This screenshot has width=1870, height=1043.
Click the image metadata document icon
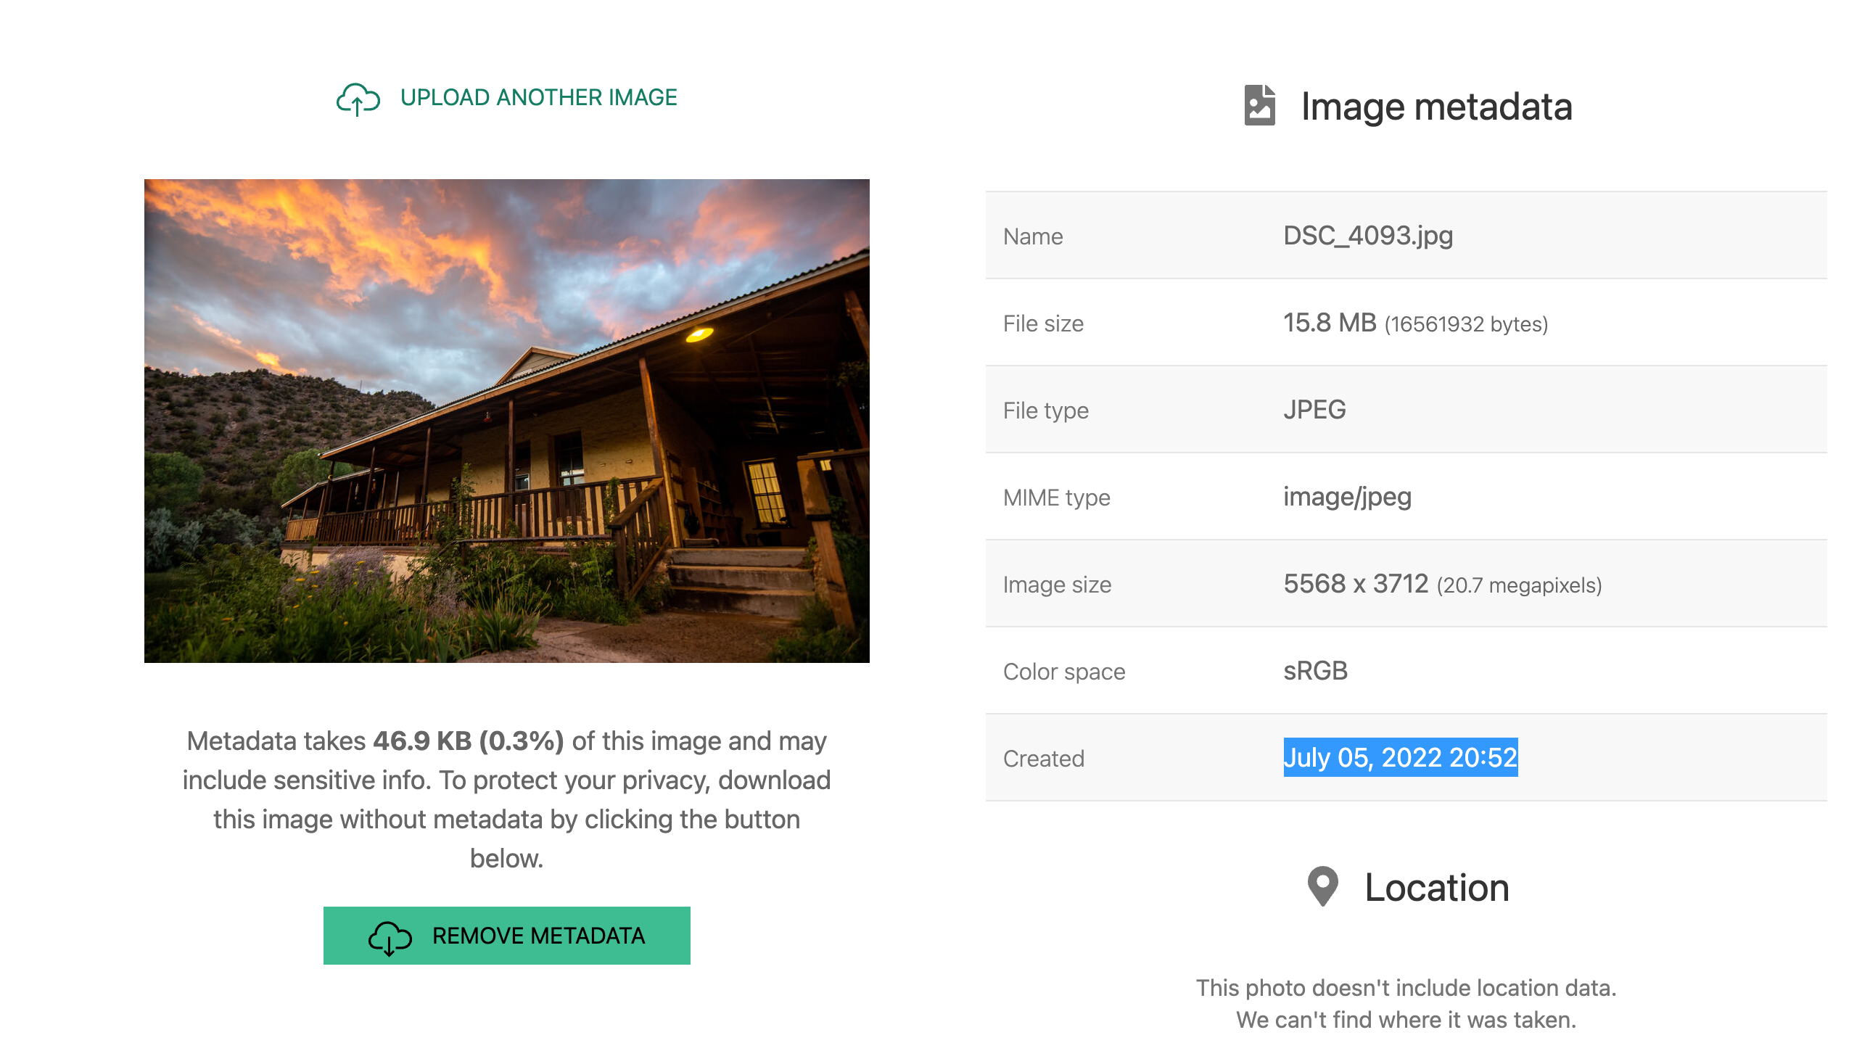point(1261,106)
